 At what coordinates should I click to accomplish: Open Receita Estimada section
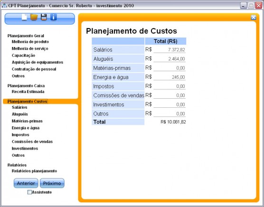click(x=28, y=92)
